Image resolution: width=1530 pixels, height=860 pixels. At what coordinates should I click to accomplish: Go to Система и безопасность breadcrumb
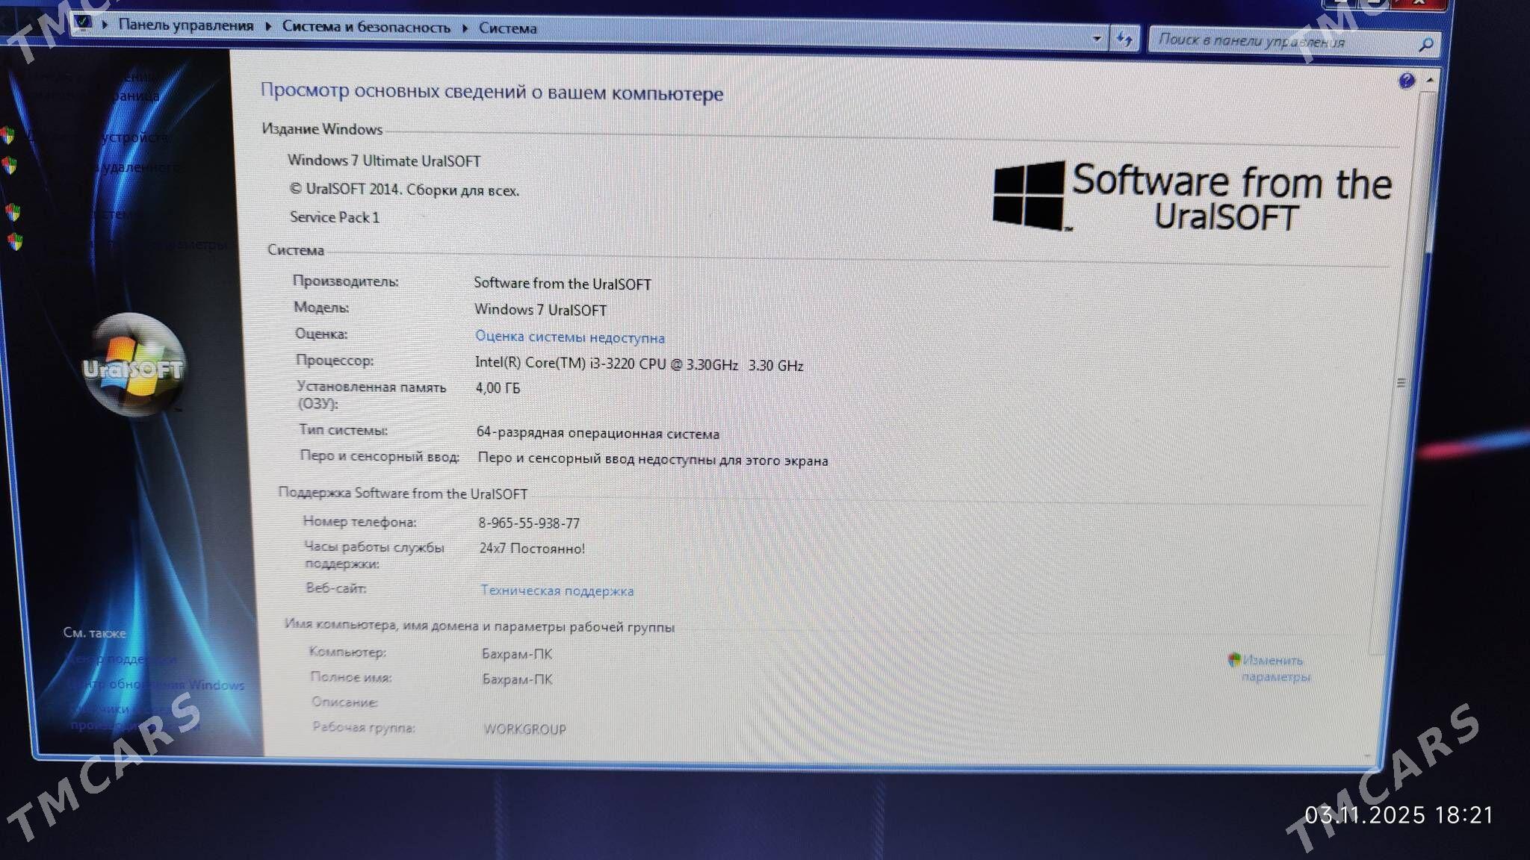pos(366,27)
